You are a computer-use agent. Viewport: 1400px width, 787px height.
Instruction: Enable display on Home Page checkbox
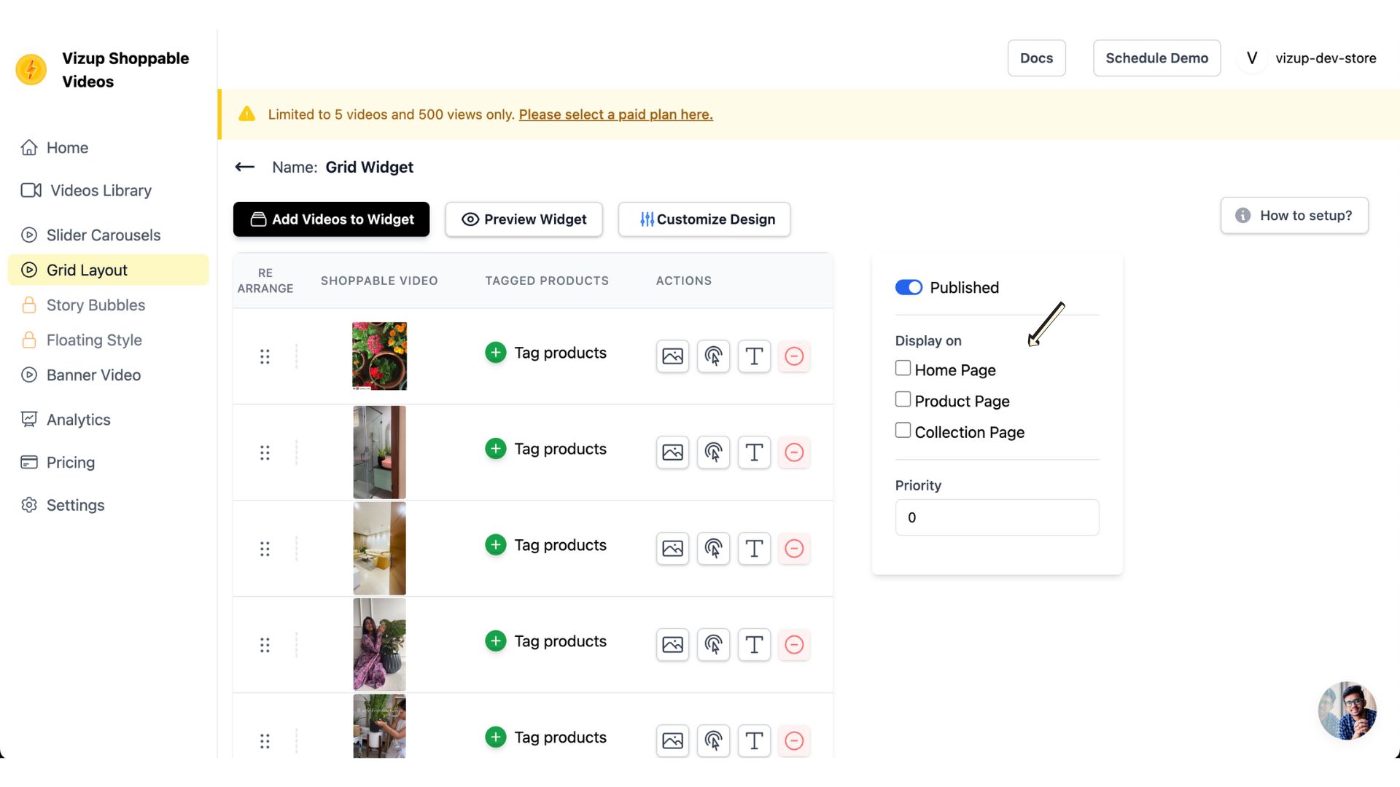point(903,369)
